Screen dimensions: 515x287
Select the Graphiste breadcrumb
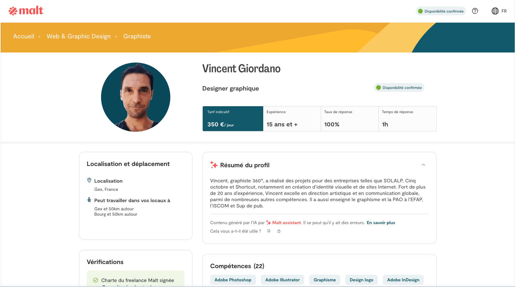click(137, 36)
